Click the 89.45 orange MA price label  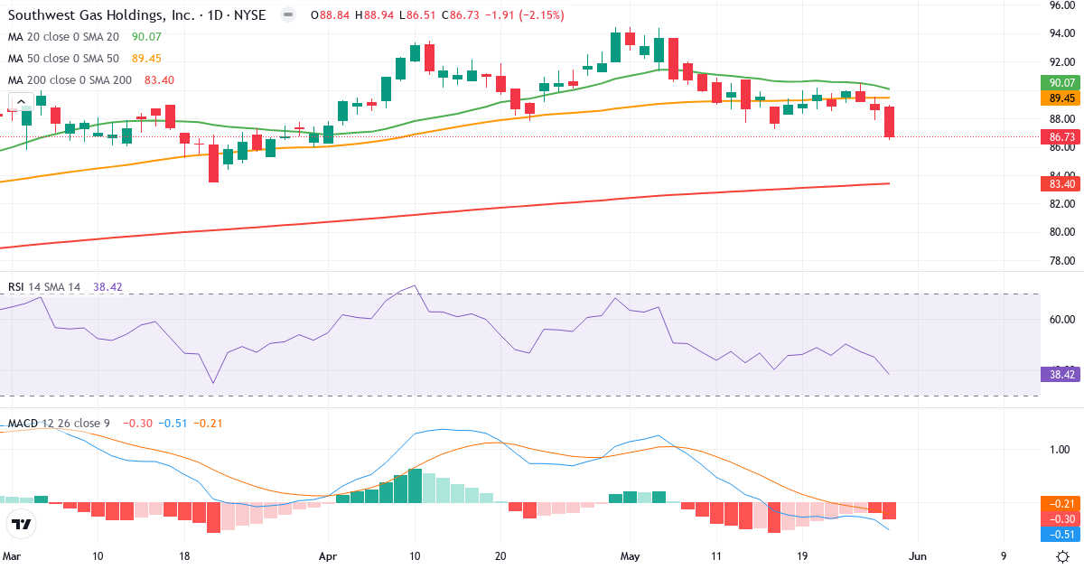[x=1061, y=98]
